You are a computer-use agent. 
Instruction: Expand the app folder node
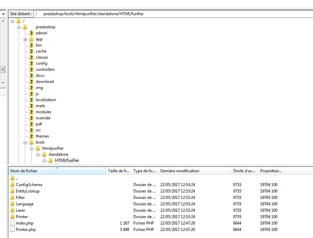[x=25, y=39]
